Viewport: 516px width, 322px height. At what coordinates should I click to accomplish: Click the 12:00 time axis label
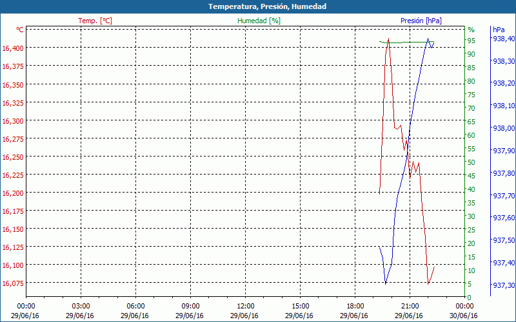pyautogui.click(x=245, y=307)
